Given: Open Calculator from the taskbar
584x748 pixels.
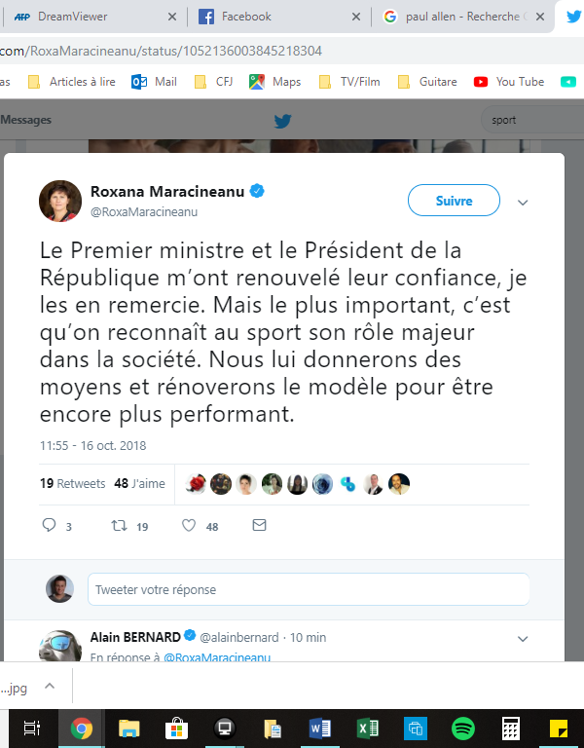Looking at the screenshot, I should [x=510, y=728].
